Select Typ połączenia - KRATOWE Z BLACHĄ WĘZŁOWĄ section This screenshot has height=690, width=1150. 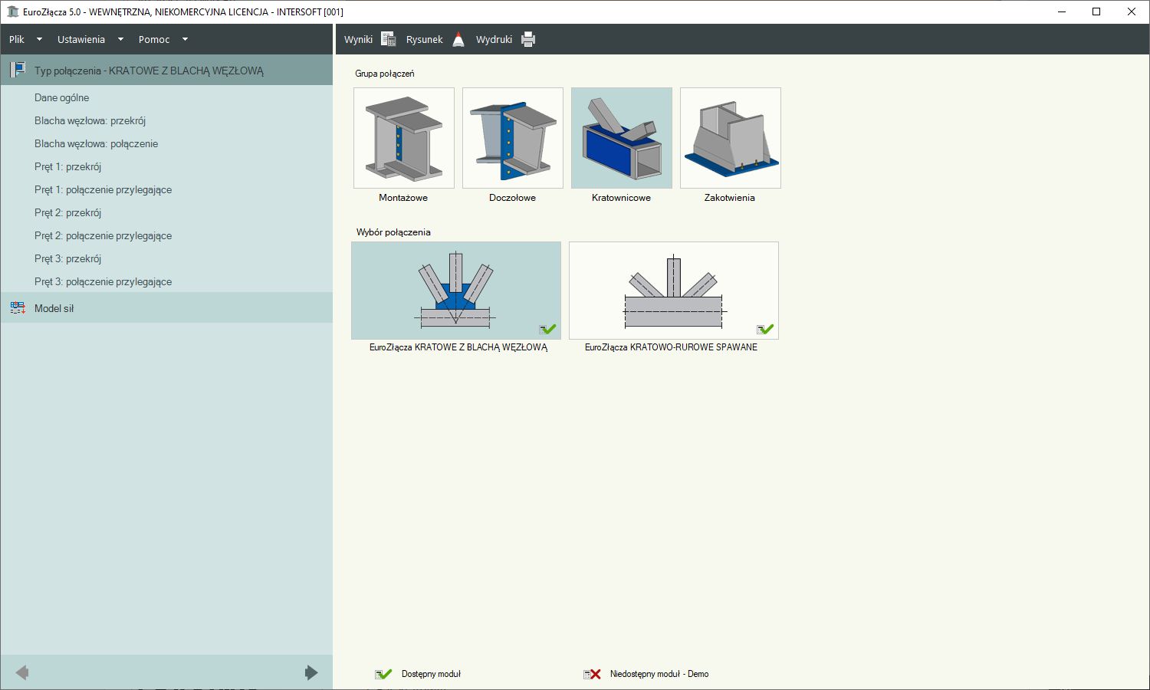[166, 70]
